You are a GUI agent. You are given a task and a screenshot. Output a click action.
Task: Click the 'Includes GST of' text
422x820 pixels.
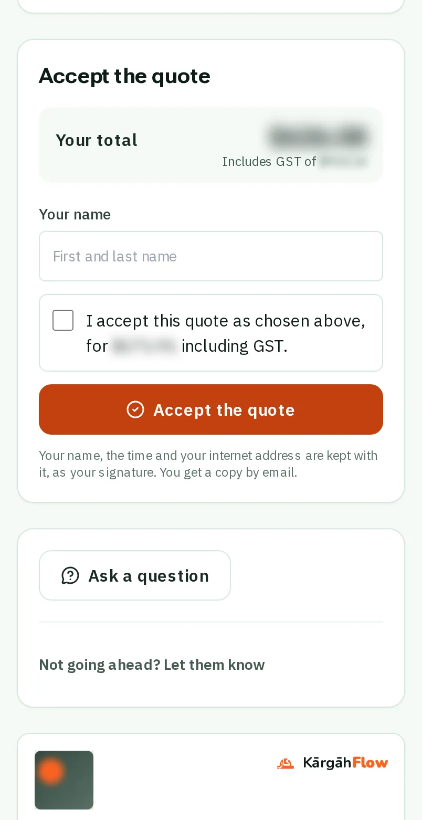point(269,161)
